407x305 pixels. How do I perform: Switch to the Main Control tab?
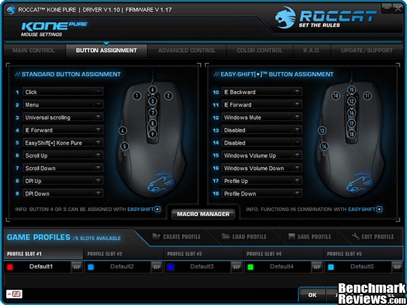pyautogui.click(x=34, y=50)
